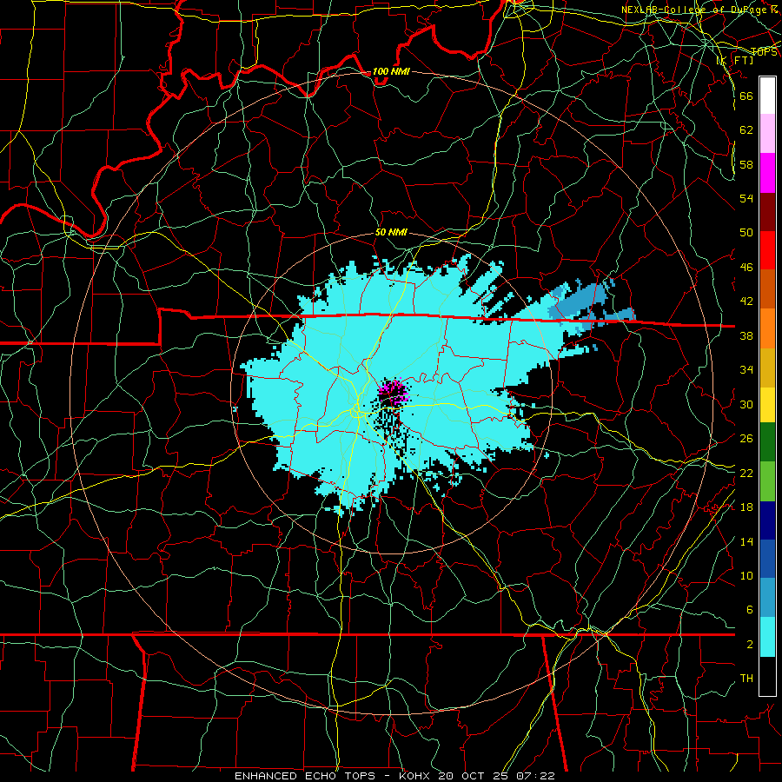This screenshot has width=782, height=782.
Task: Click the magenta echo cluster near radar center
Action: (394, 392)
